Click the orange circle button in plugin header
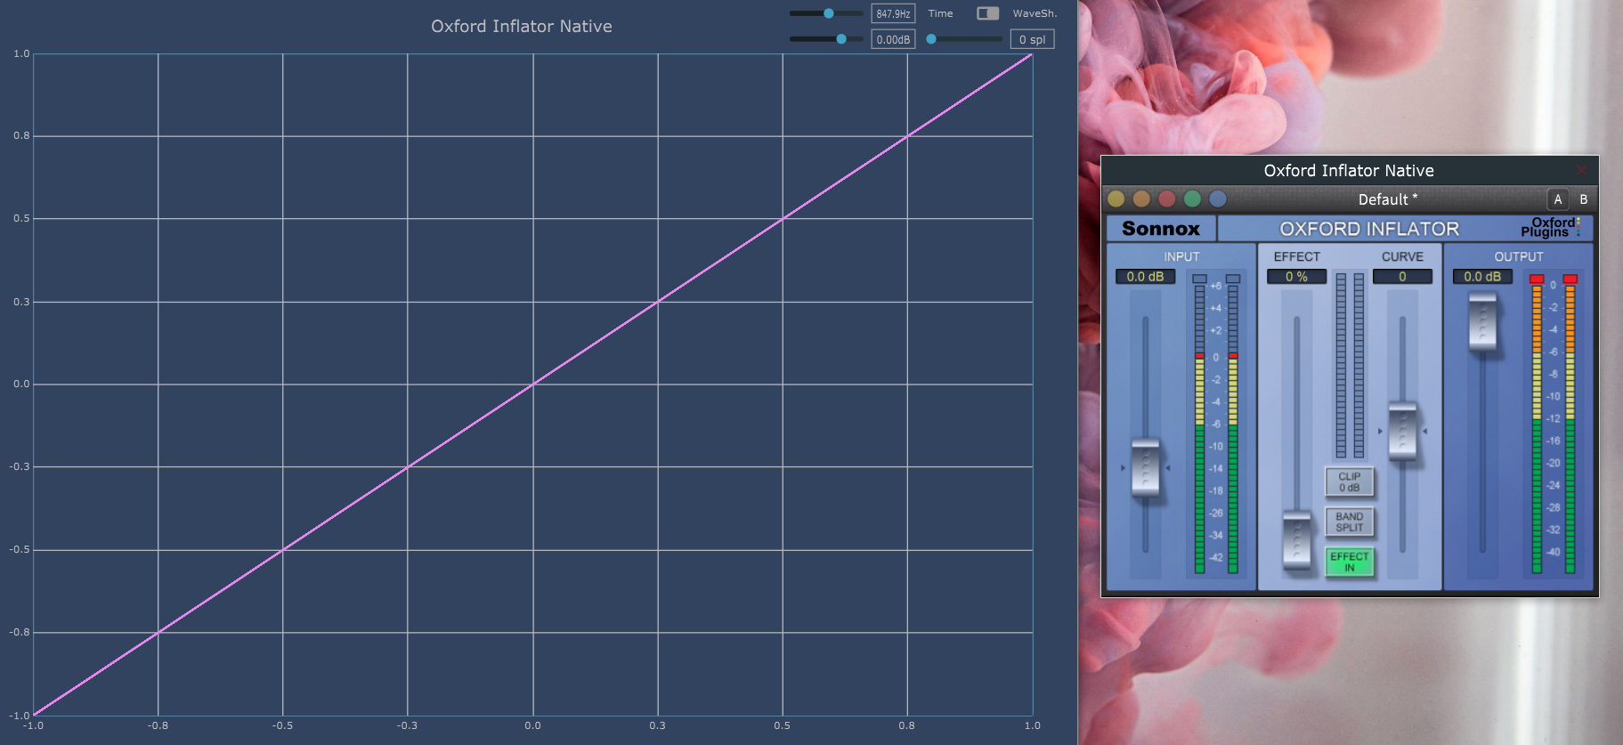The height and width of the screenshot is (745, 1623). point(1141,198)
